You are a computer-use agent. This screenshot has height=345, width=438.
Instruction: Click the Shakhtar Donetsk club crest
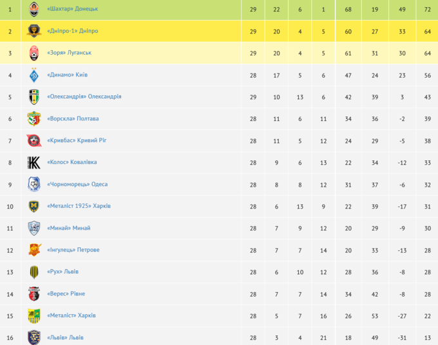pos(34,9)
